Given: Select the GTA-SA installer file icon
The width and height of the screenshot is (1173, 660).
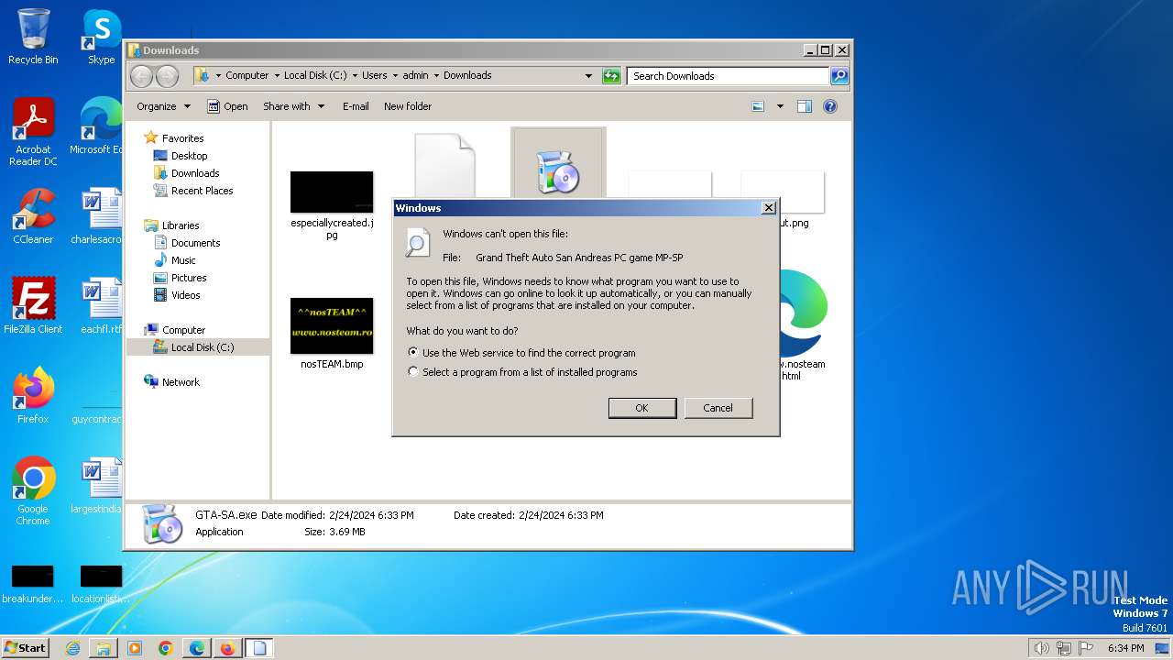Looking at the screenshot, I should point(558,172).
